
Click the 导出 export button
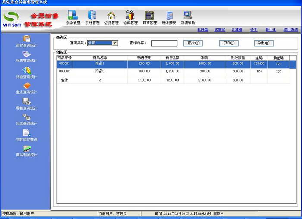point(264,43)
